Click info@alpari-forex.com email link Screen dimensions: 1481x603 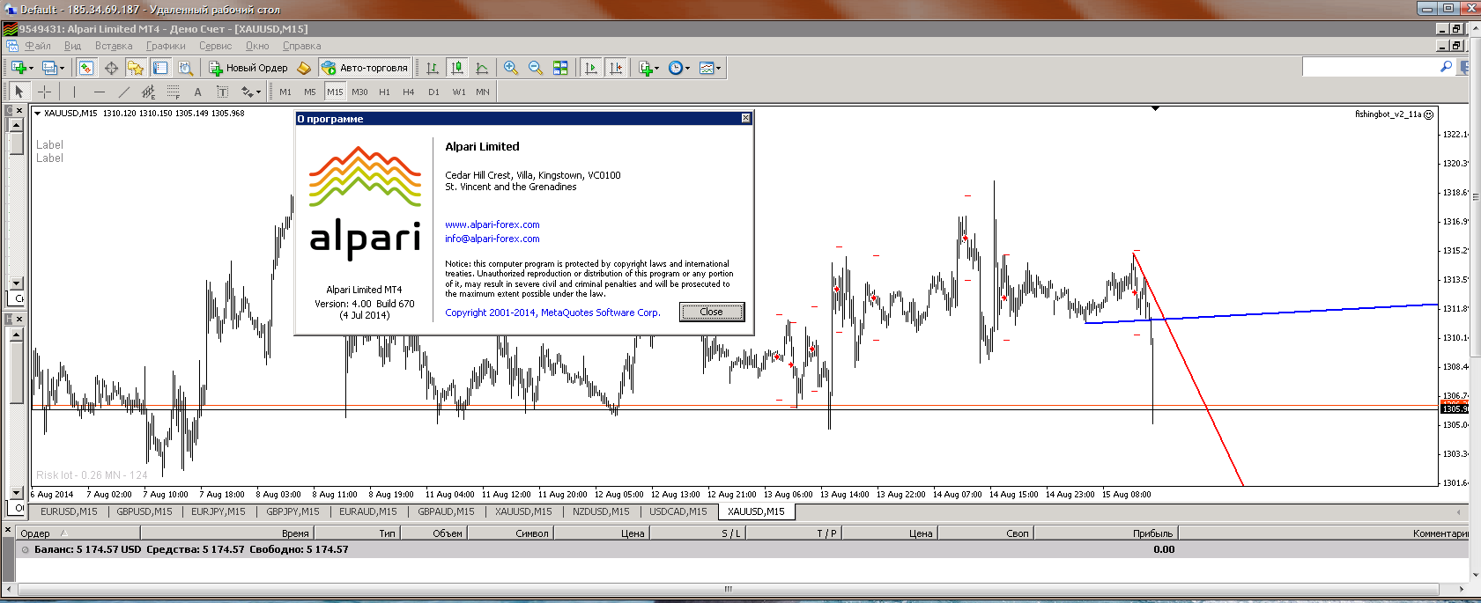492,239
